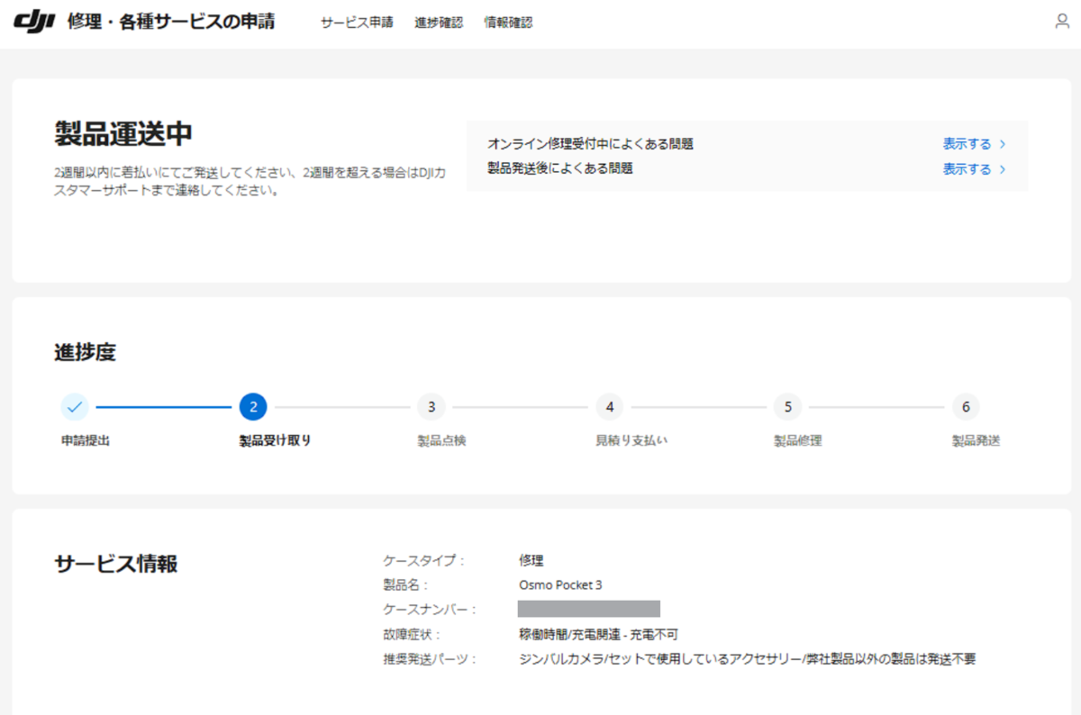Image resolution: width=1081 pixels, height=715 pixels.
Task: Select step 3 circle for 製品点検
Action: [x=431, y=407]
